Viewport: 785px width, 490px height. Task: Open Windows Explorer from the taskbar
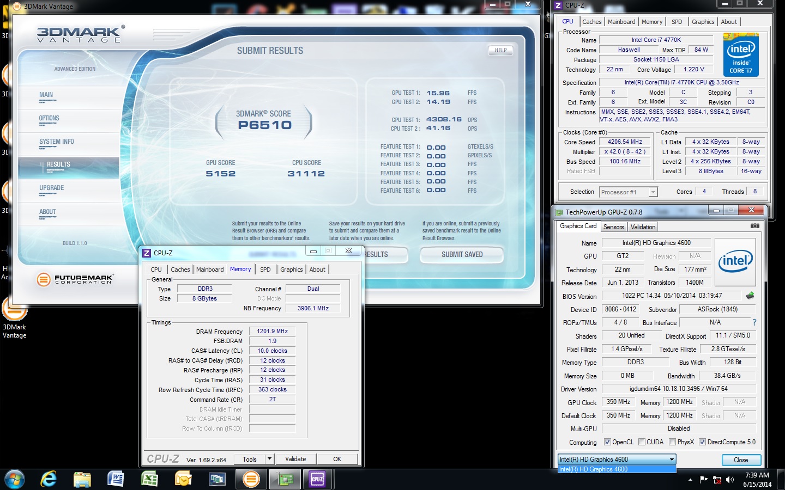click(82, 479)
